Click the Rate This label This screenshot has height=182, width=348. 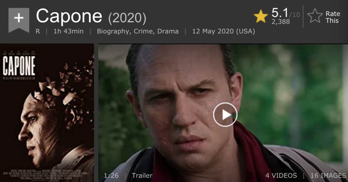tap(333, 17)
